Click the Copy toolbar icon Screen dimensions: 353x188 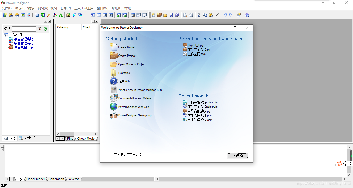tap(205, 15)
